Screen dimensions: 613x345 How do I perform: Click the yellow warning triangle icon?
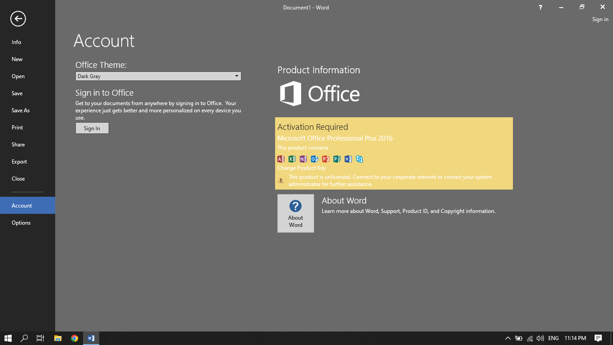[281, 181]
